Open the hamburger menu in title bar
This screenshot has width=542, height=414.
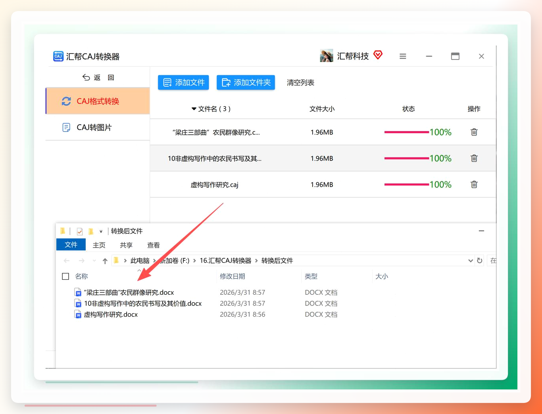[x=403, y=56]
